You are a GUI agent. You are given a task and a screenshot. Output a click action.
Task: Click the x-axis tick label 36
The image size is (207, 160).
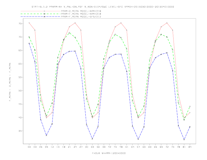point(98,147)
